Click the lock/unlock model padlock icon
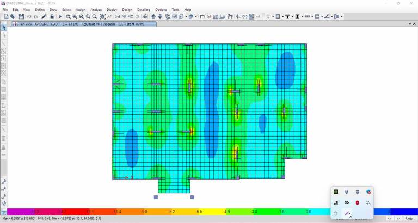418x223 pixels. pos(52,17)
